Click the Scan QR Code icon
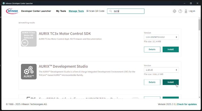202x111 pixels. pos(87,11)
